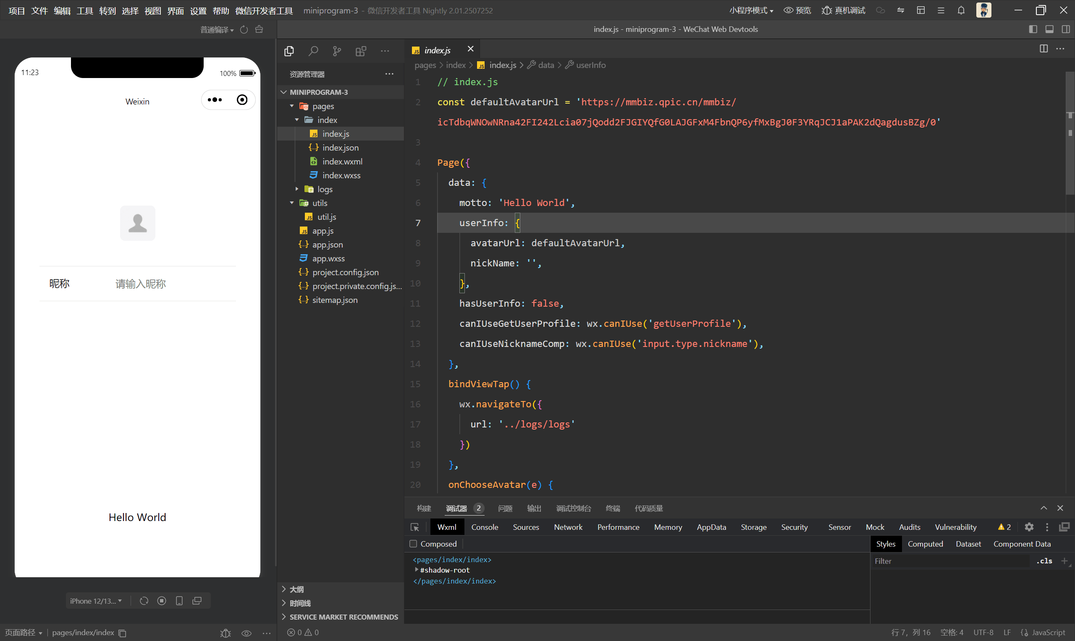Click the element inspector selector icon
The width and height of the screenshot is (1075, 641).
coord(414,527)
